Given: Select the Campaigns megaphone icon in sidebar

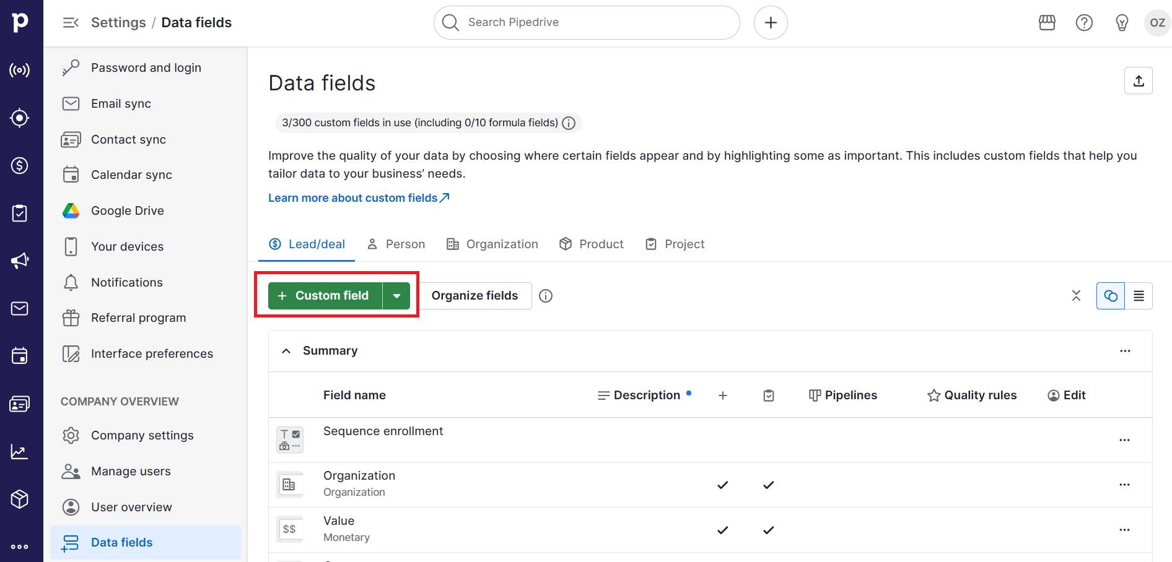Looking at the screenshot, I should pyautogui.click(x=19, y=260).
